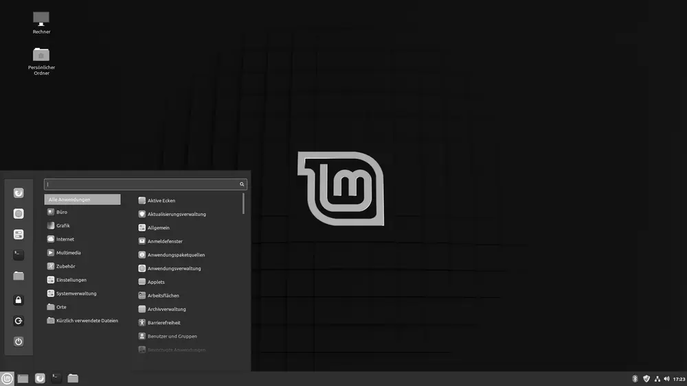Viewport: 687px width, 386px height.
Task: Click the application list scrollbar
Action: coord(243,204)
